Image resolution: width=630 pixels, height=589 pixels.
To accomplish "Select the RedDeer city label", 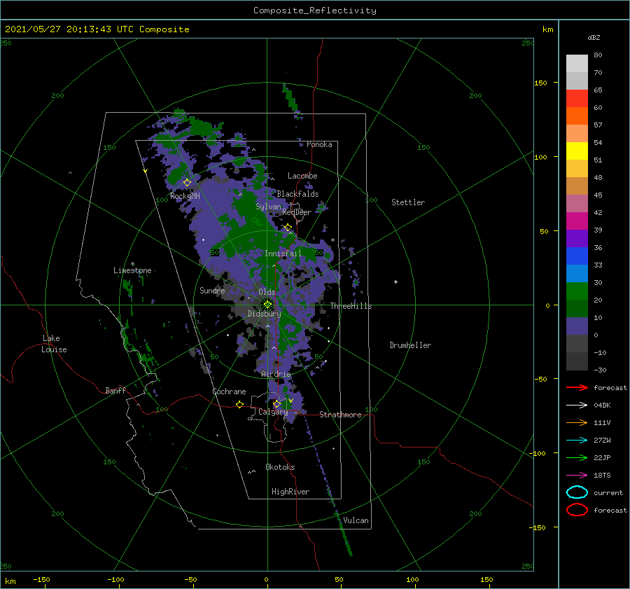I will [x=297, y=212].
